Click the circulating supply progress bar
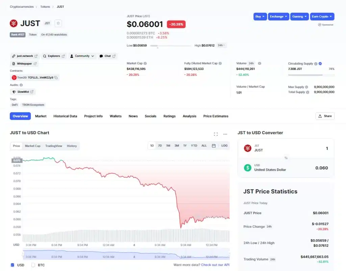 point(311,75)
